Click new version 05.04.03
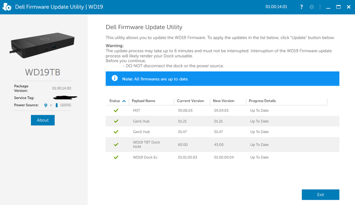355x205 pixels. tap(221, 110)
